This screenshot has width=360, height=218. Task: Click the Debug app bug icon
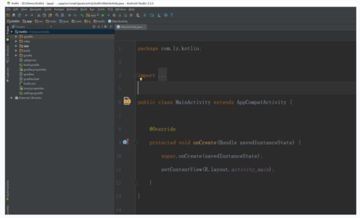(x=114, y=15)
